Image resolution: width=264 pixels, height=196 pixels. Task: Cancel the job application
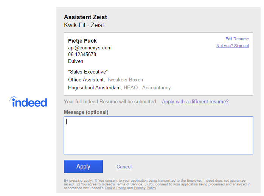[124, 167]
